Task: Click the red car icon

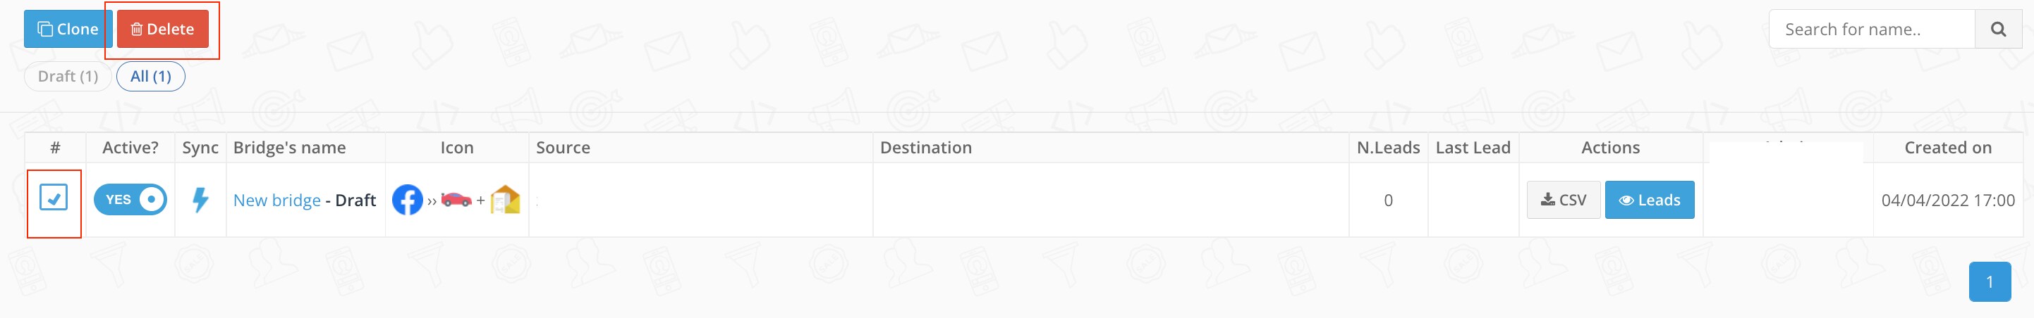Action: (x=456, y=200)
